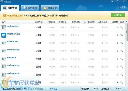Edit upload limit pencil for lsass.exe
Screen dimensions: 128x91
[78, 59]
